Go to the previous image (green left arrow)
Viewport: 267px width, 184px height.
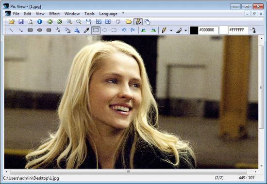coord(50,22)
